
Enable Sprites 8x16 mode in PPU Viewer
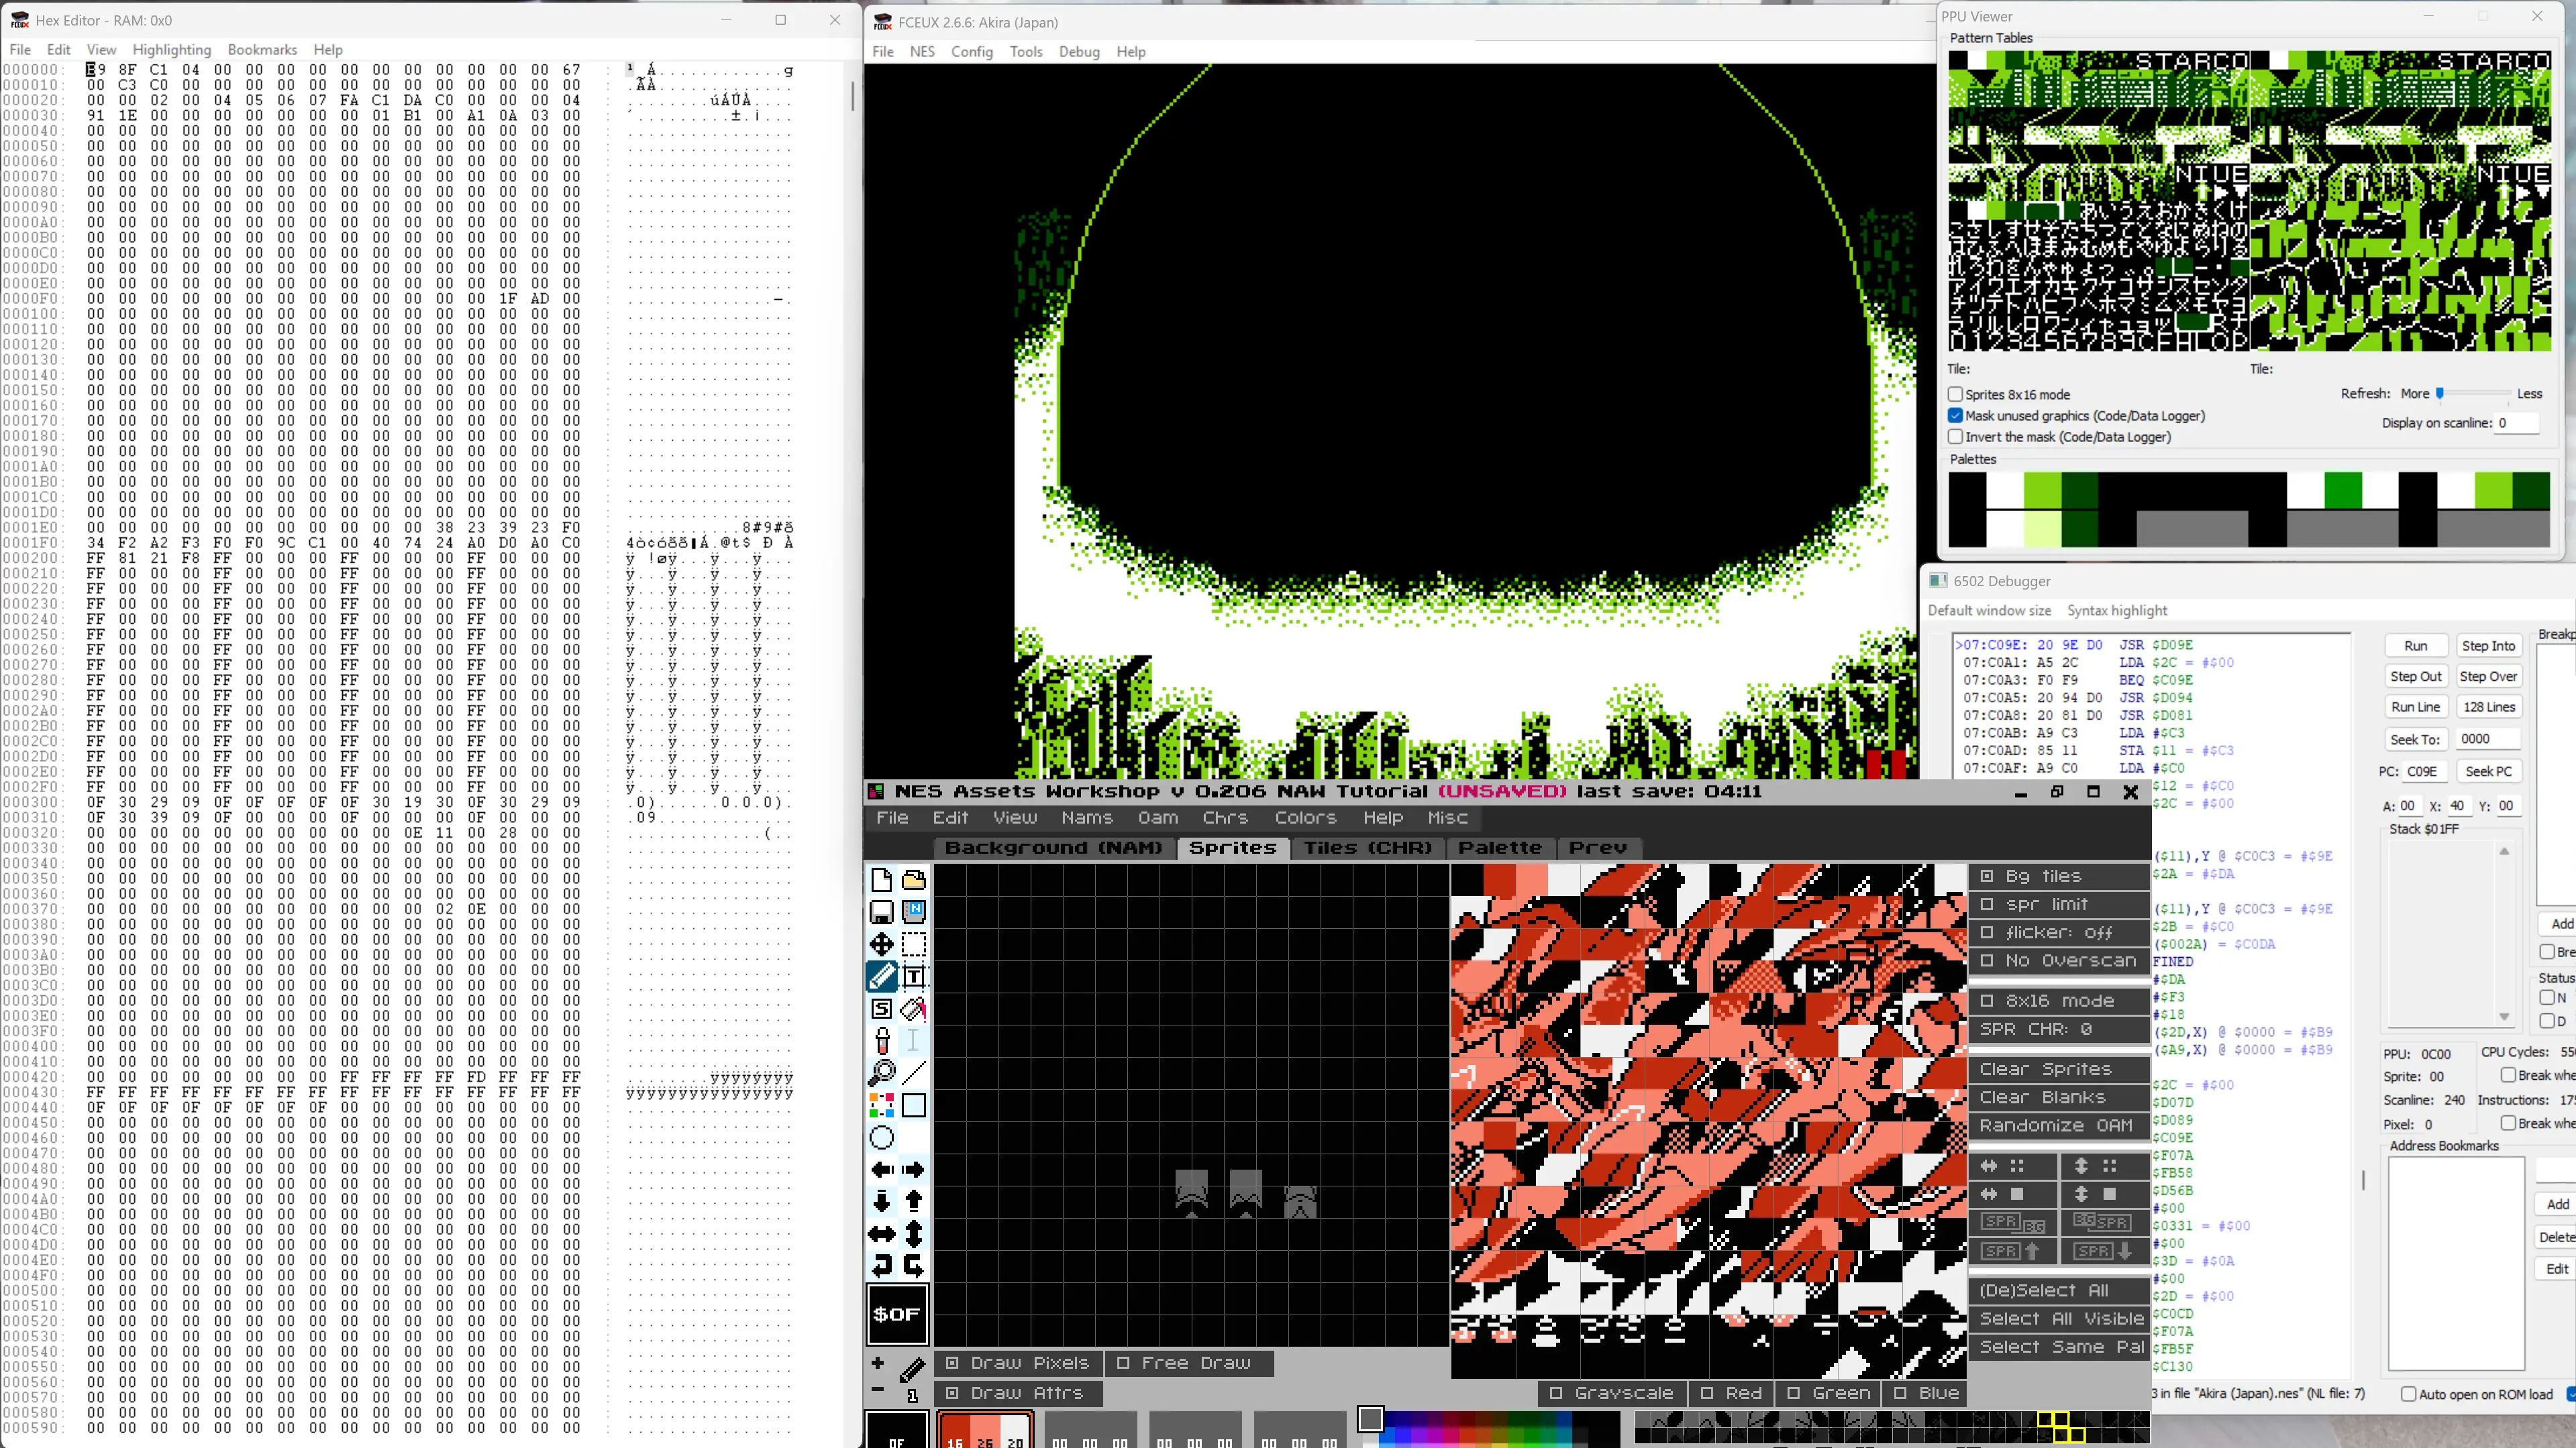coord(1955,395)
